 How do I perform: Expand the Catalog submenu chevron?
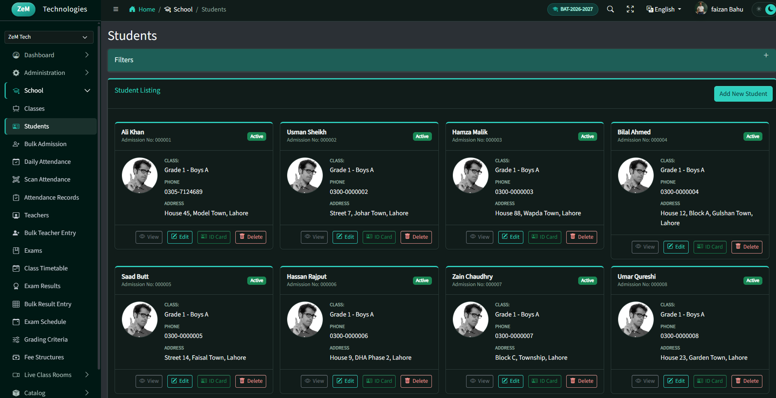coord(87,393)
